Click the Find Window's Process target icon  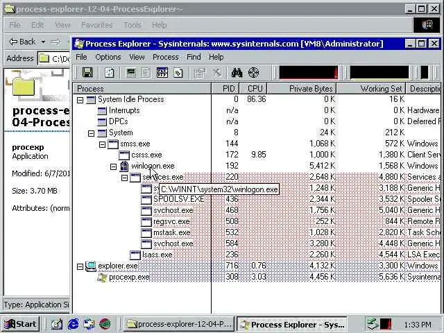[253, 73]
